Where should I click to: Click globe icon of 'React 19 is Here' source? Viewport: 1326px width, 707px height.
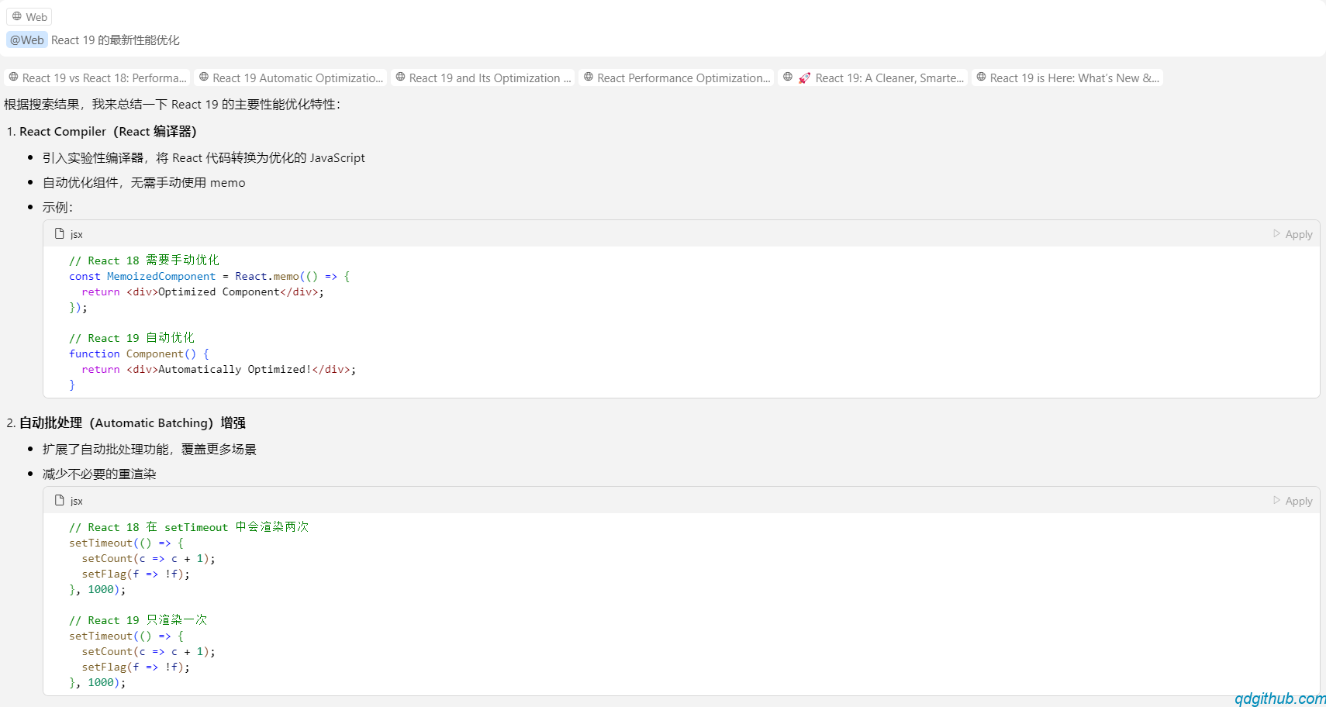[982, 78]
